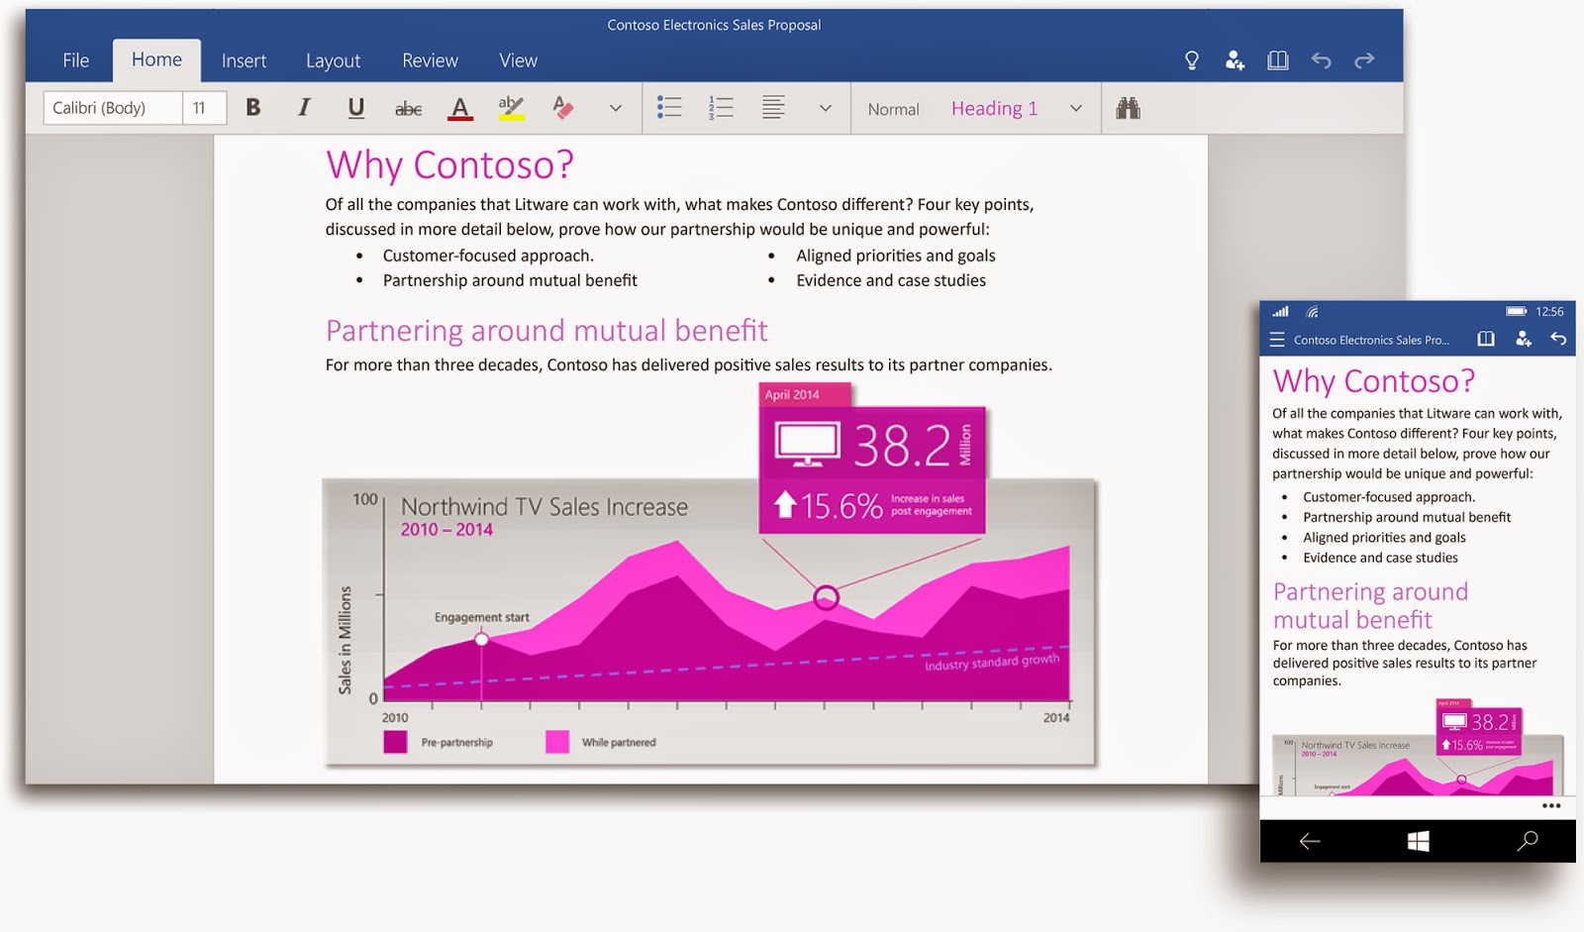Toggle bold formatting

click(252, 108)
